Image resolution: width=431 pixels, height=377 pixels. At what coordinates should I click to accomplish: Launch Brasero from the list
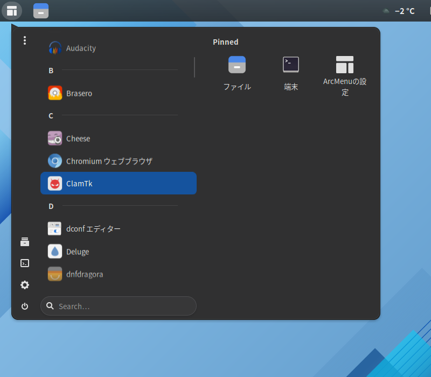coord(119,93)
